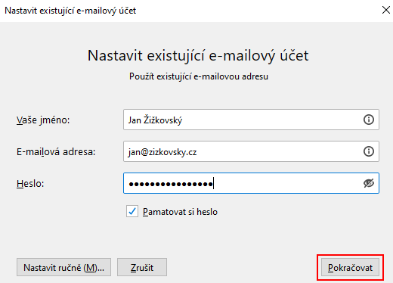Viewport: 393px width, 283px height.
Task: Click the info icon in Vaše jméno field
Action: pyautogui.click(x=369, y=120)
